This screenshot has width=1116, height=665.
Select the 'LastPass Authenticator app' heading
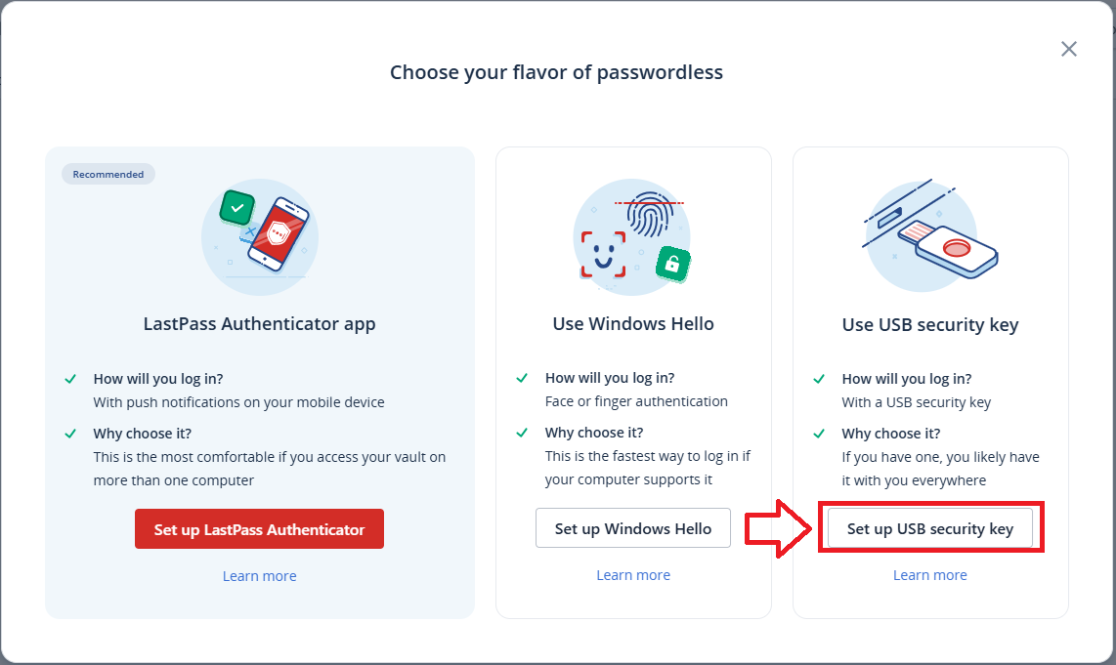point(259,324)
